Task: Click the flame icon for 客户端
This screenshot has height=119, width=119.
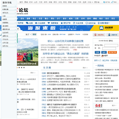Action: [104, 2]
